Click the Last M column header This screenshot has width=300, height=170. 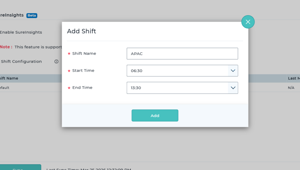tap(294, 78)
